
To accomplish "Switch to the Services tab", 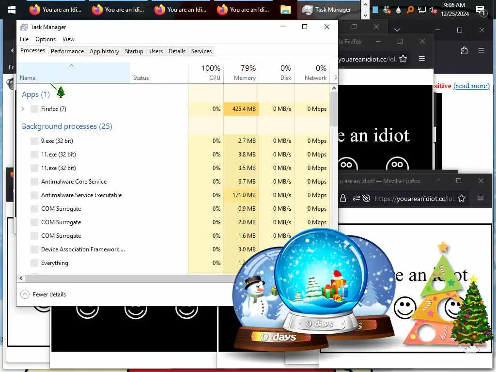I will point(201,51).
